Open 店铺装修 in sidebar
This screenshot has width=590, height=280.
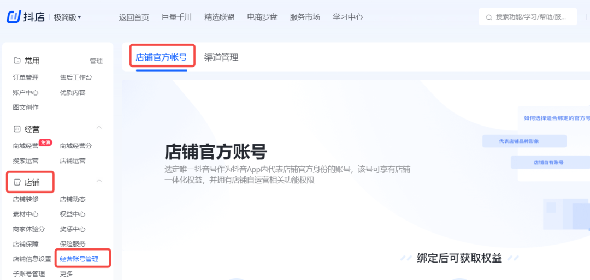[26, 199]
